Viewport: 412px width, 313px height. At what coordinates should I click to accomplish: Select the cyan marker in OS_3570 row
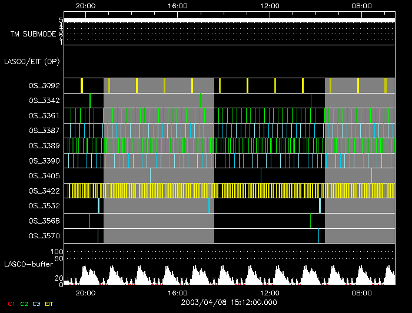pos(98,235)
